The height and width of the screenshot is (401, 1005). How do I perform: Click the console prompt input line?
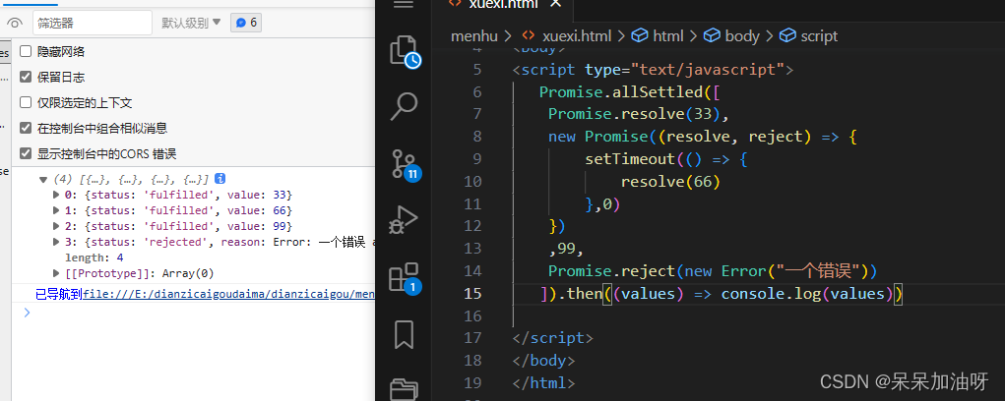pyautogui.click(x=199, y=313)
